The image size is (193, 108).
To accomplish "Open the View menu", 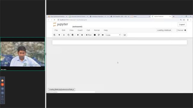I will [x=71, y=30].
